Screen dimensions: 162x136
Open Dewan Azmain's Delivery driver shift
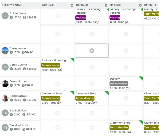click(119, 83)
